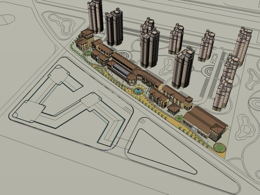Image resolution: width=260 pixels, height=195 pixels.
Task: Select the leftmost high-rise tower
Action: coord(95,16)
